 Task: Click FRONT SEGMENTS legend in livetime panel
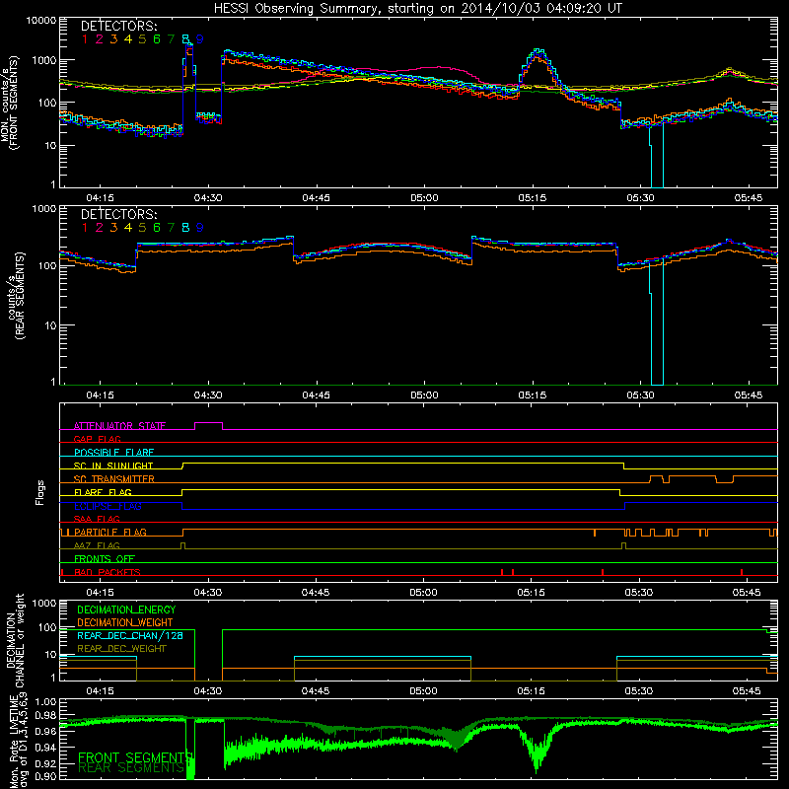pos(135,757)
